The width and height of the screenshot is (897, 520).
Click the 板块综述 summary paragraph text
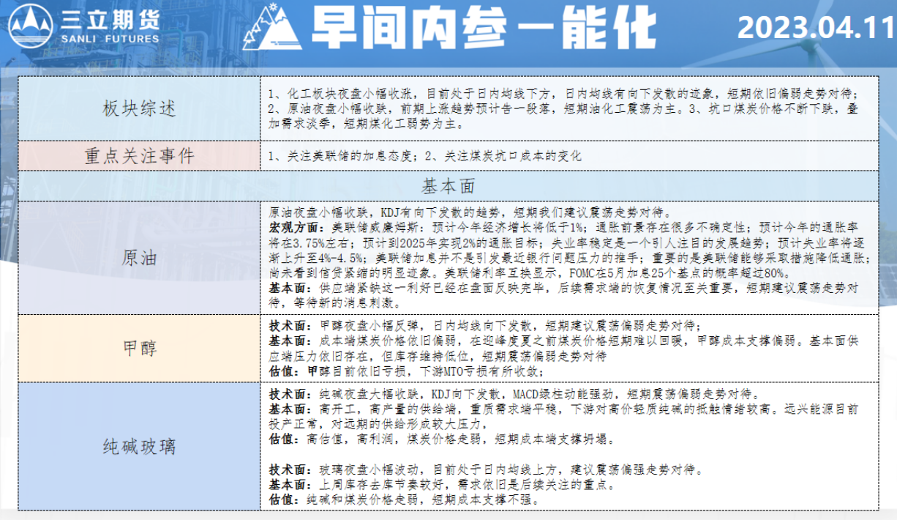[x=563, y=109]
